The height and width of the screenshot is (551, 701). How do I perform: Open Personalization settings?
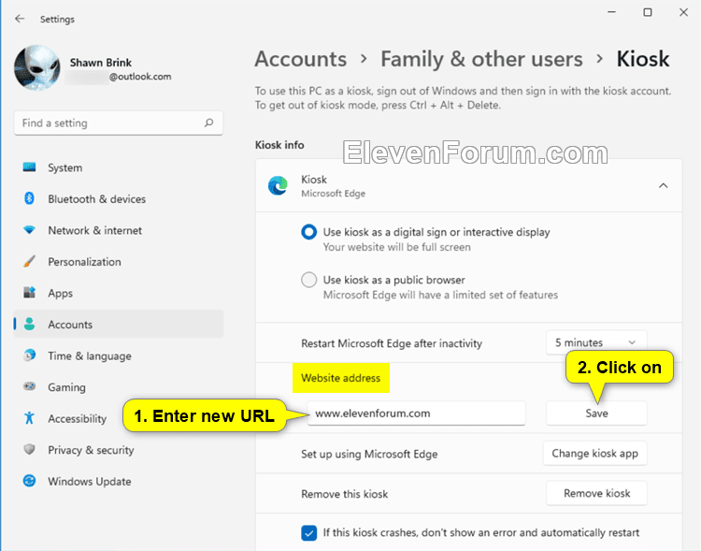[x=119, y=261]
